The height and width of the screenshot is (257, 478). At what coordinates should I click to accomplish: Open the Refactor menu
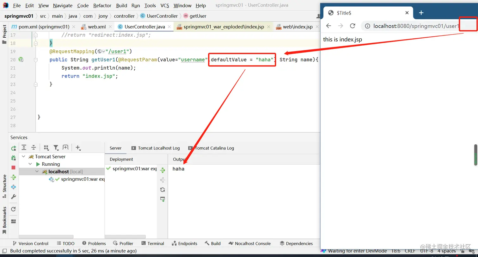pyautogui.click(x=102, y=5)
